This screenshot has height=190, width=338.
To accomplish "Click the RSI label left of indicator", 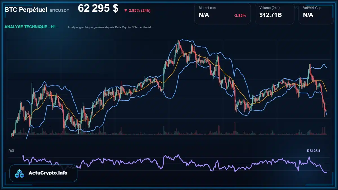I will [x=11, y=151].
